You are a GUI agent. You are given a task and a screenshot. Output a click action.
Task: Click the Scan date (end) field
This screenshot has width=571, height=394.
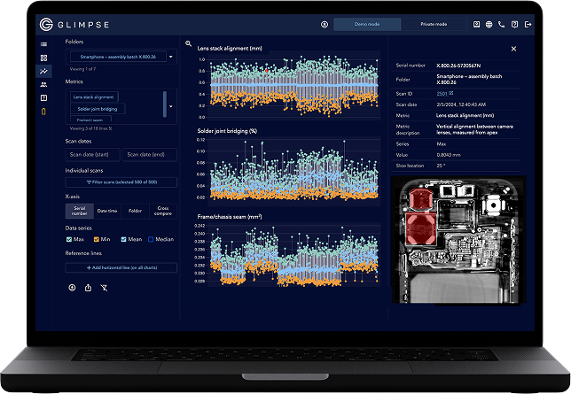(x=150, y=155)
